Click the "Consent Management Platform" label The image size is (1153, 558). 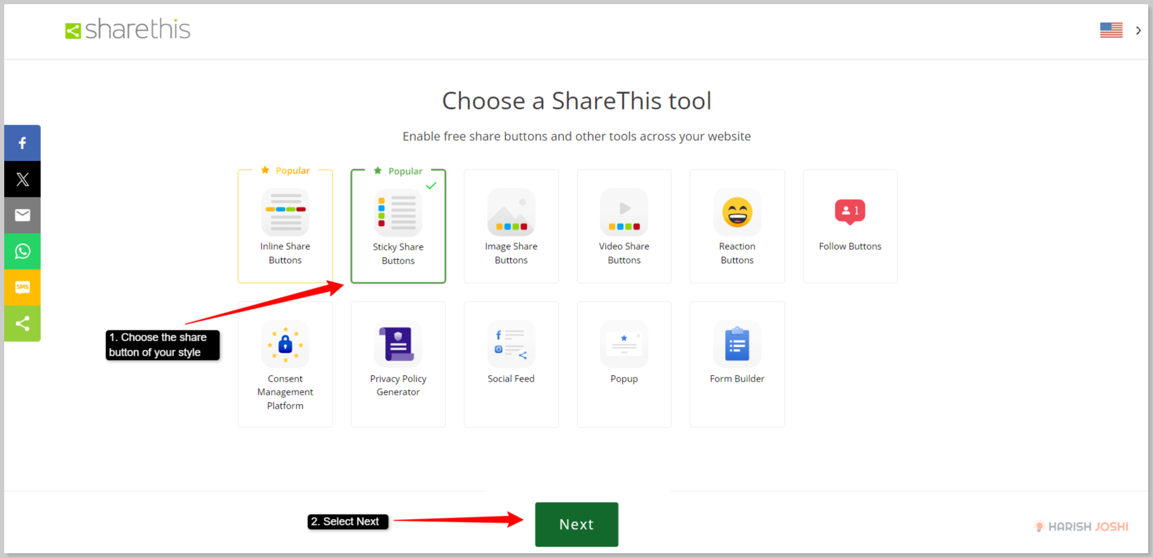pos(285,392)
